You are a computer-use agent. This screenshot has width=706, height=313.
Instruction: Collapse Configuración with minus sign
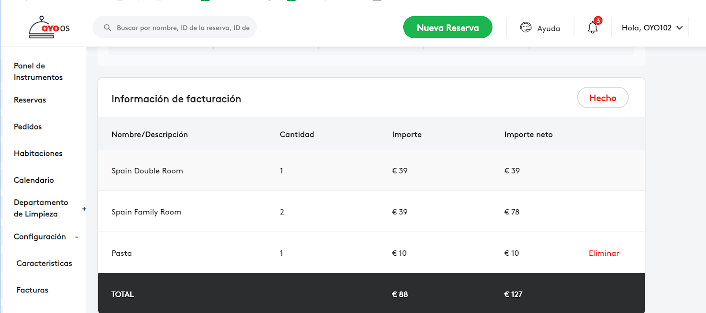coord(77,237)
